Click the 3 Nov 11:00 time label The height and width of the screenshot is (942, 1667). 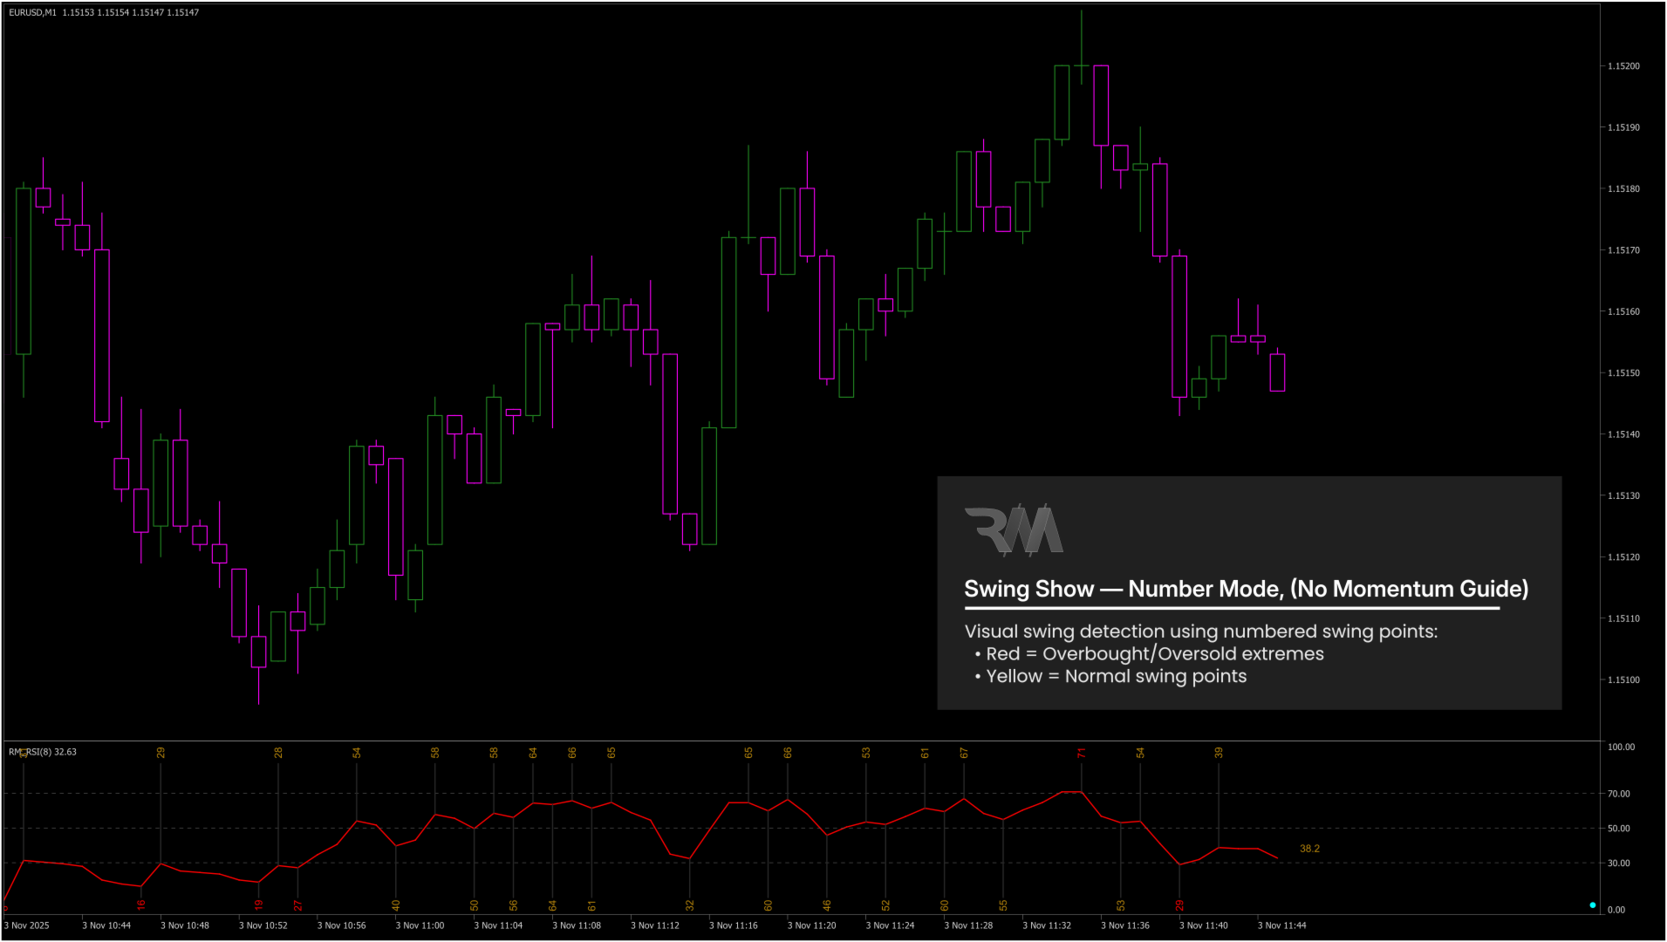pyautogui.click(x=420, y=925)
